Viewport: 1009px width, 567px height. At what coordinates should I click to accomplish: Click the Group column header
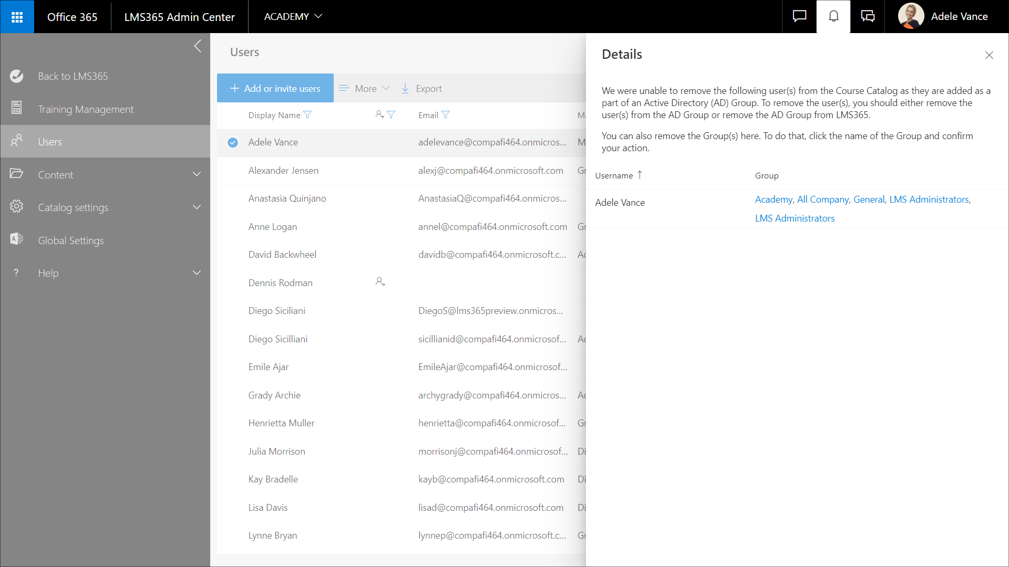point(767,175)
